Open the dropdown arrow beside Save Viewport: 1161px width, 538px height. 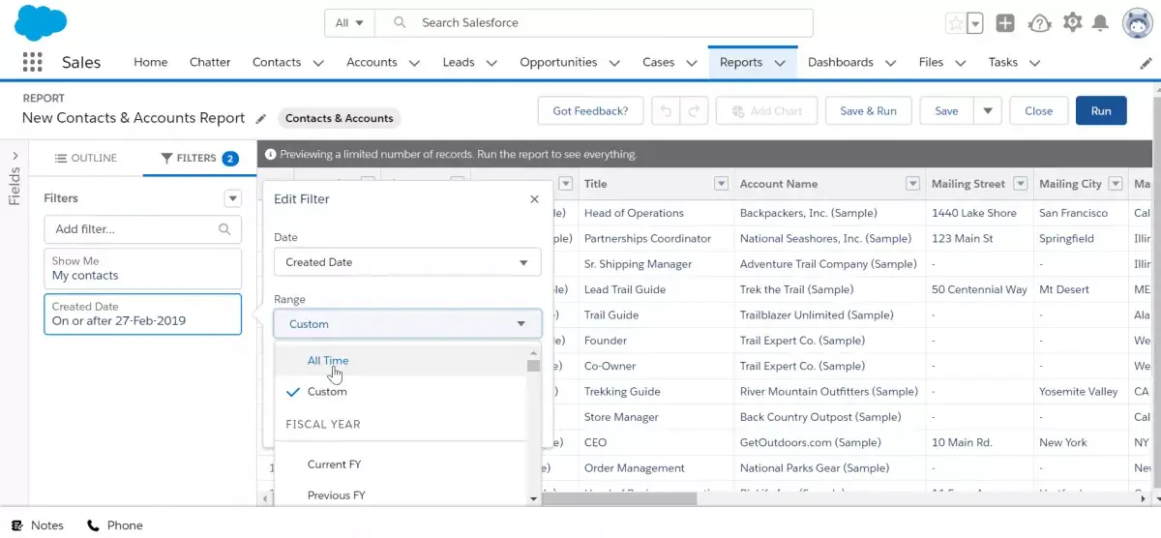pyautogui.click(x=987, y=111)
